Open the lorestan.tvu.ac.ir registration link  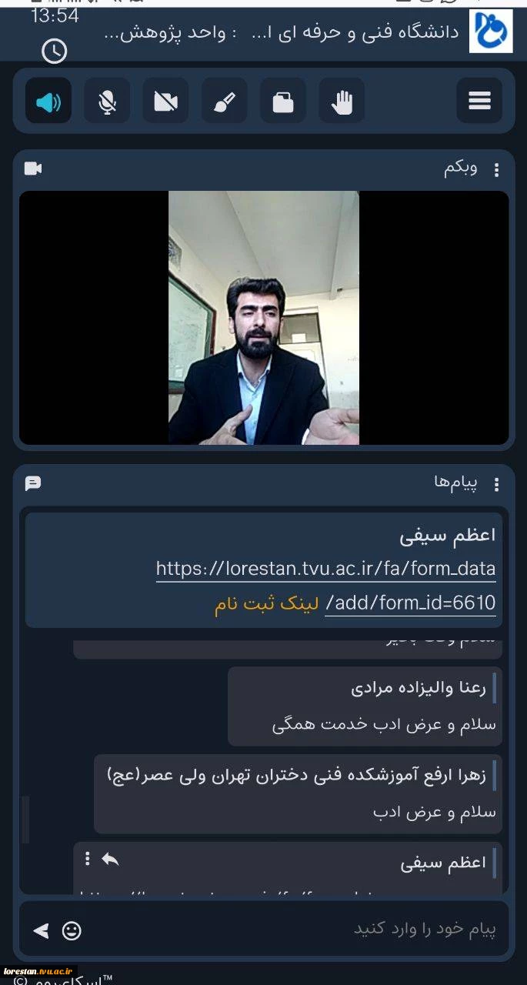point(326,586)
